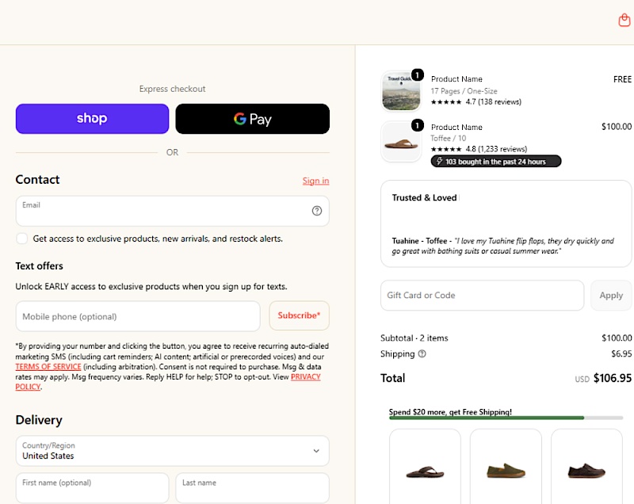The height and width of the screenshot is (504, 634).
Task: Click the Subscribe button for text offers
Action: 300,315
